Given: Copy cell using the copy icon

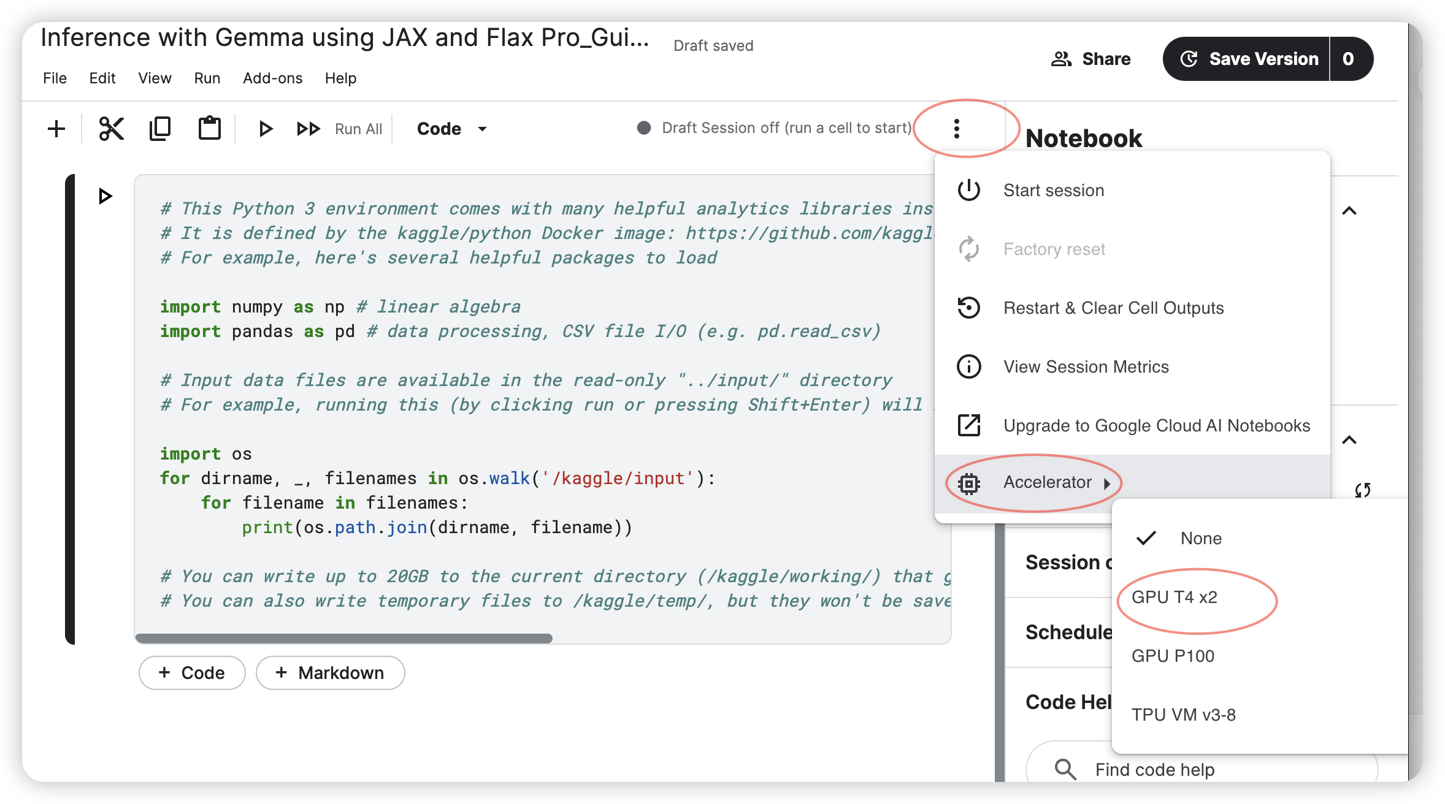Looking at the screenshot, I should pyautogui.click(x=160, y=129).
